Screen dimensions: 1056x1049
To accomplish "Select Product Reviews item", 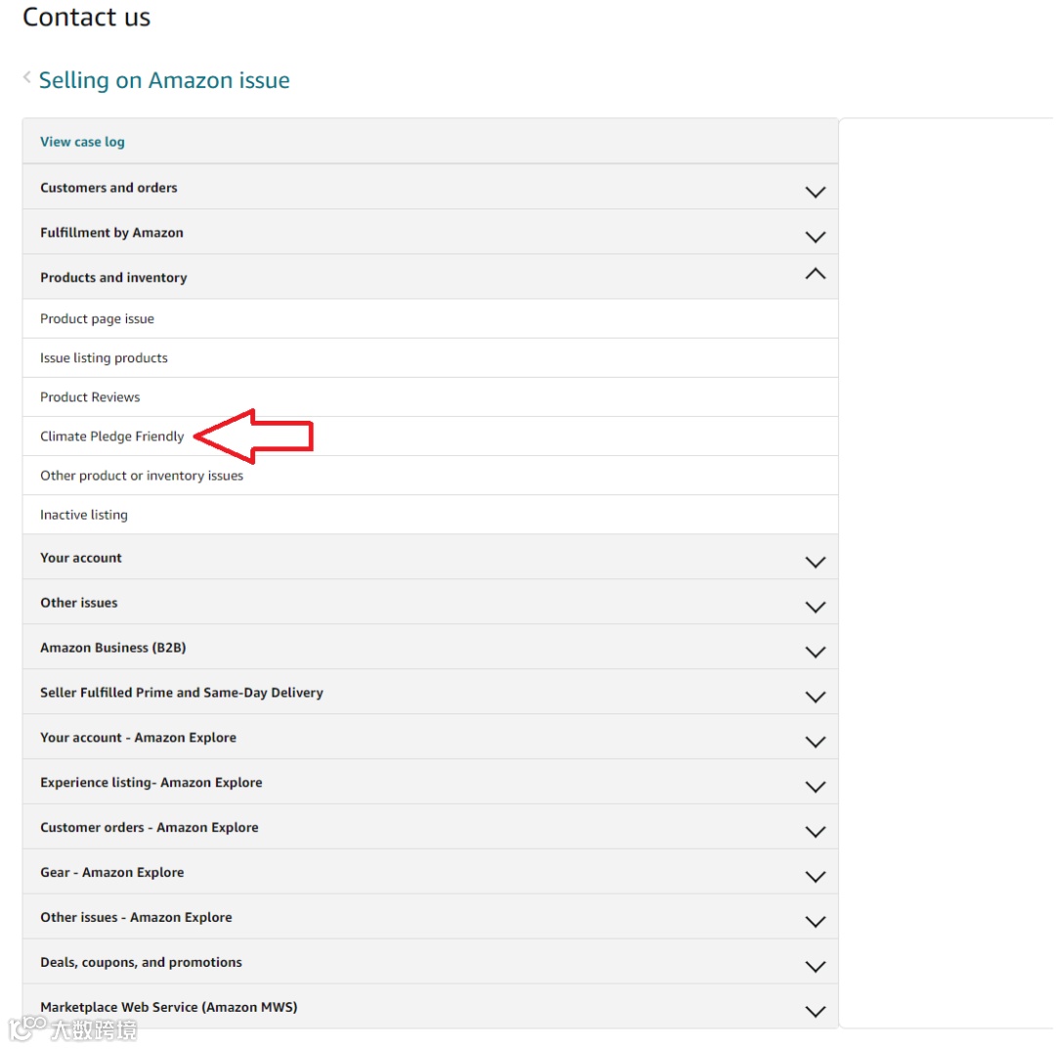I will coord(90,397).
